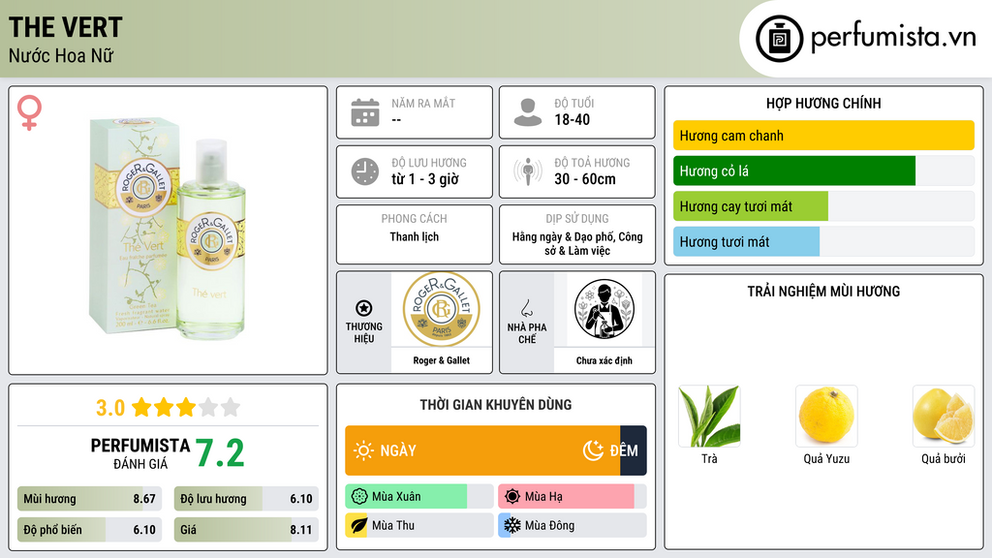The width and height of the screenshot is (992, 558).
Task: Click the fifth gray rating star
Action: point(231,407)
